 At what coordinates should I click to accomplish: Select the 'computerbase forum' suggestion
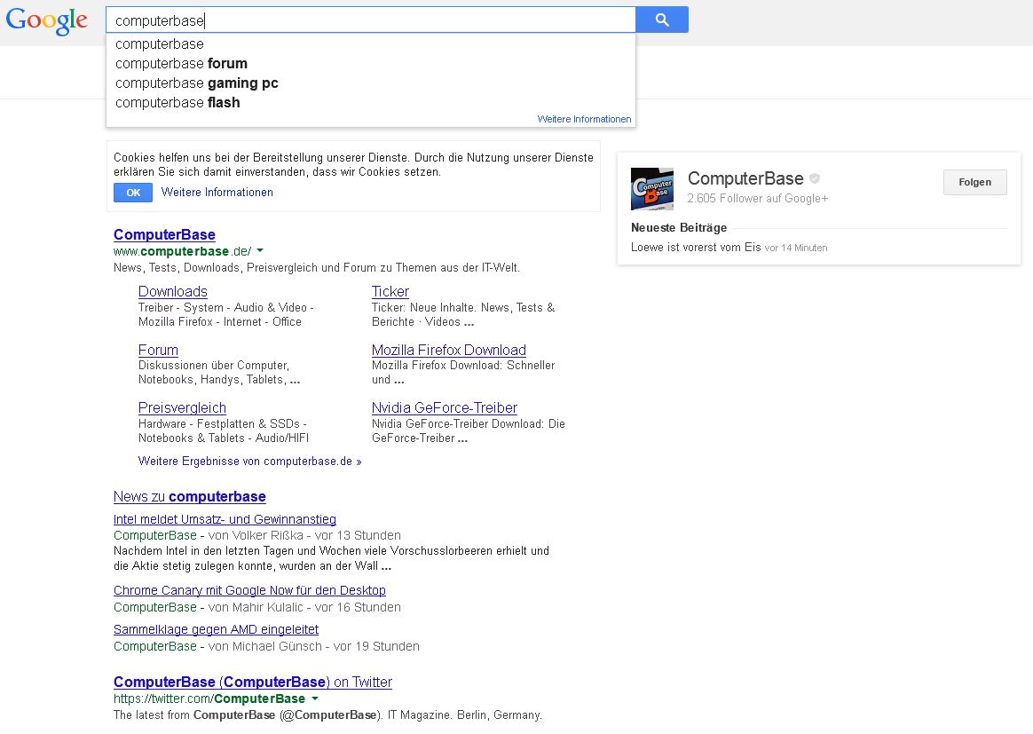[371, 64]
